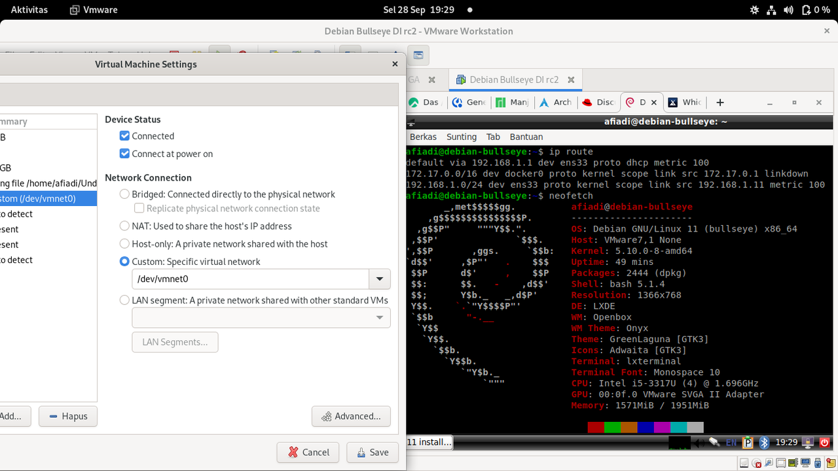838x471 pixels.
Task: Open Das browser tab in guest
Action: [424, 102]
